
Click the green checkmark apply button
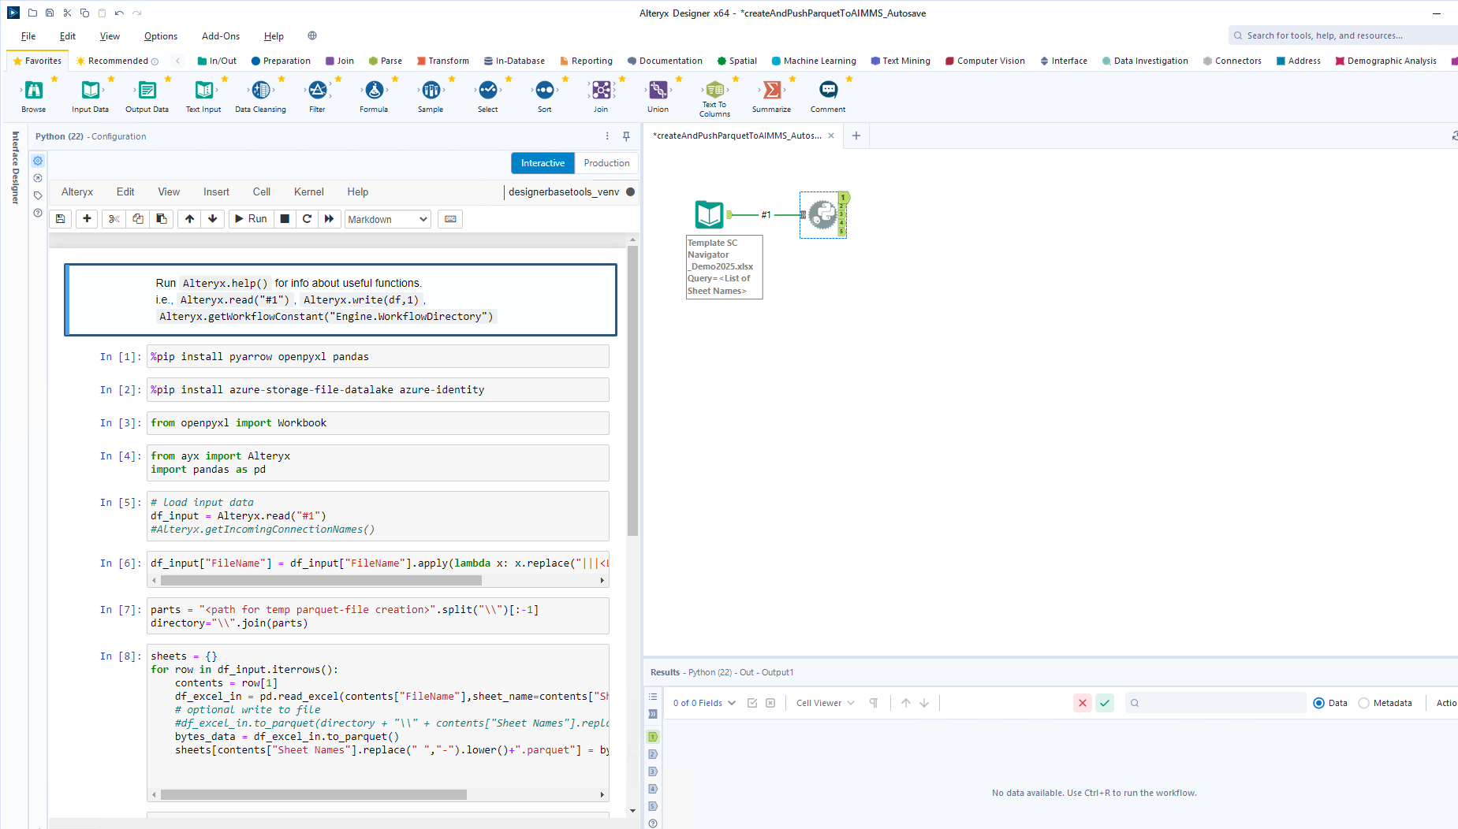[x=1105, y=703]
